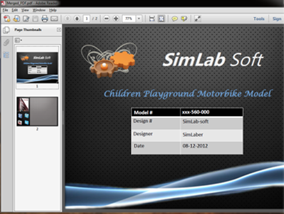284x214 pixels.
Task: Open the zoom percentage dropdown arrow
Action: pyautogui.click(x=139, y=19)
